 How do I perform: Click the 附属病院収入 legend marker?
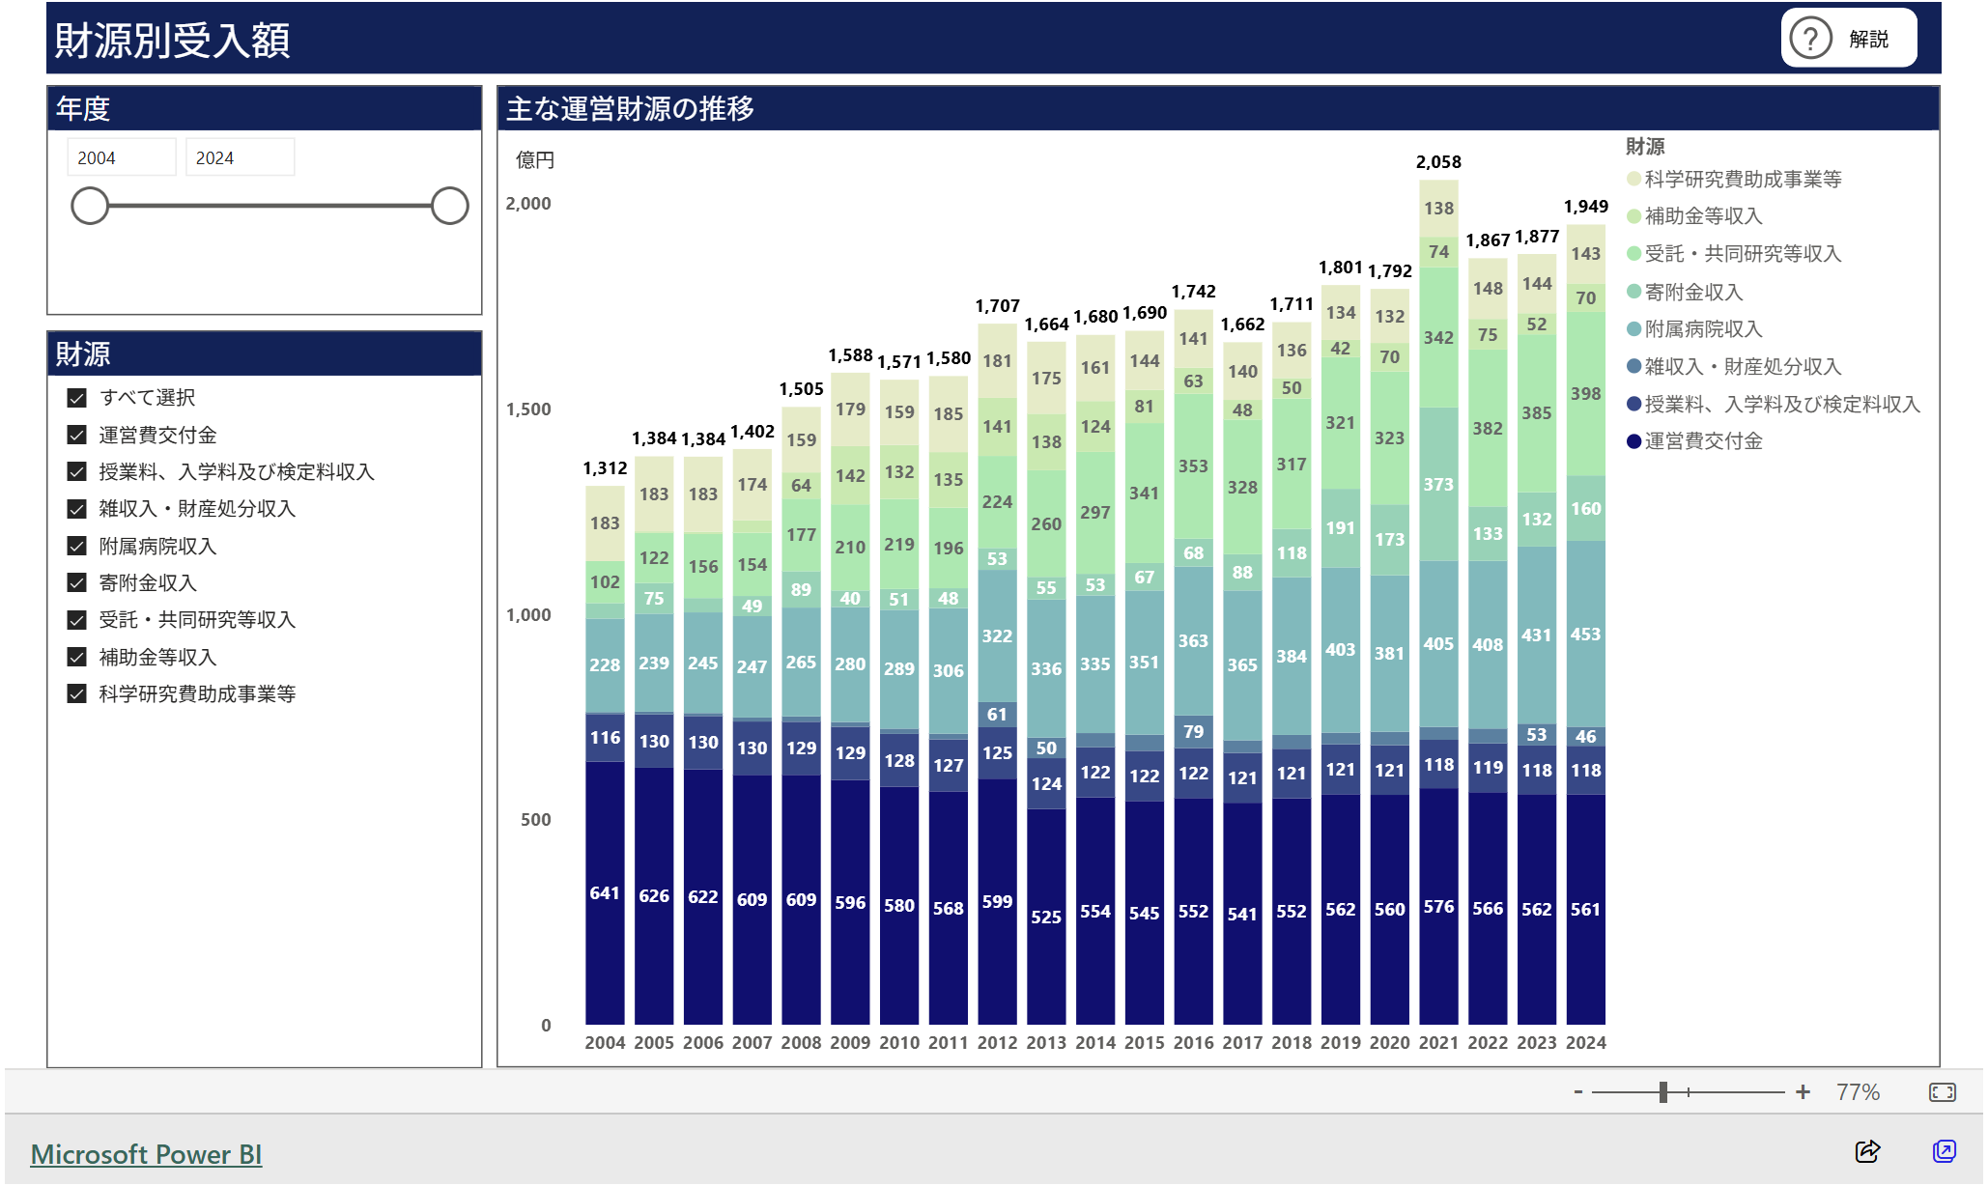coord(1633,329)
